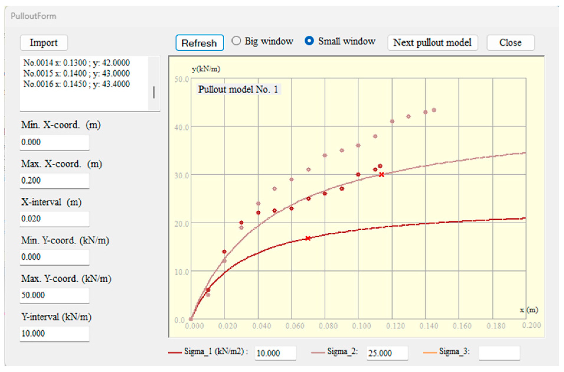The image size is (564, 372).
Task: Click the Min. X-coord. input field
Action: click(x=54, y=142)
